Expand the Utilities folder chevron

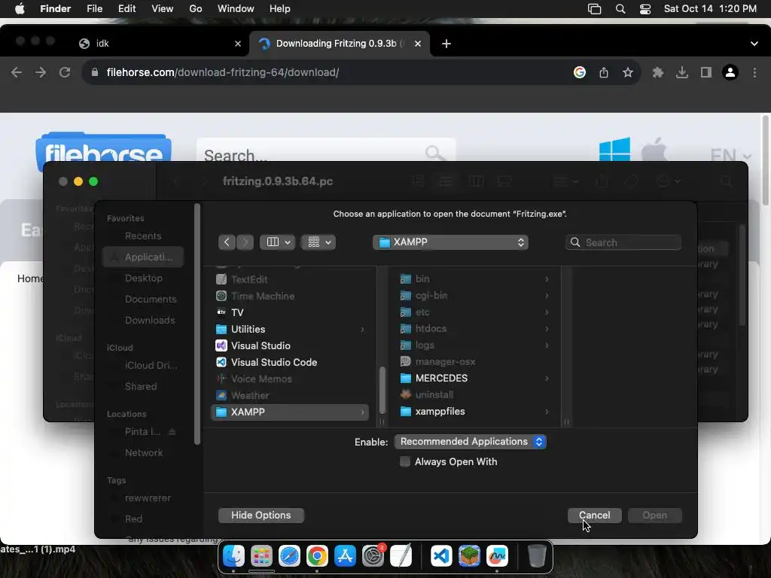point(362,330)
